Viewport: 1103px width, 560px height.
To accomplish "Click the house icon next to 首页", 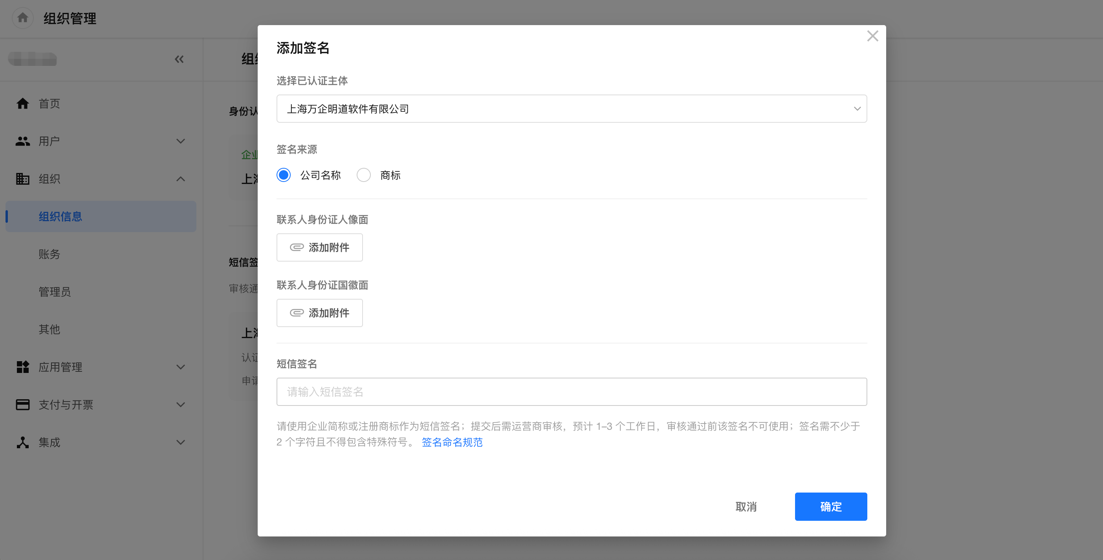I will 23,104.
